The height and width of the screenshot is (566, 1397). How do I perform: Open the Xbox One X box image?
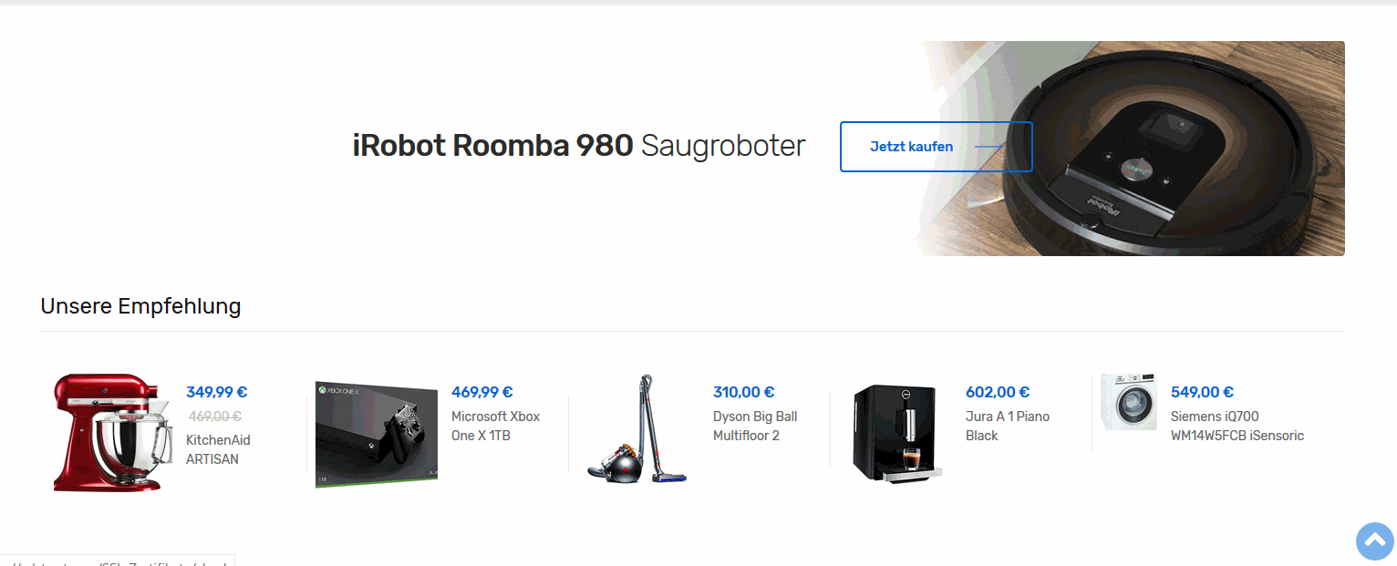377,435
